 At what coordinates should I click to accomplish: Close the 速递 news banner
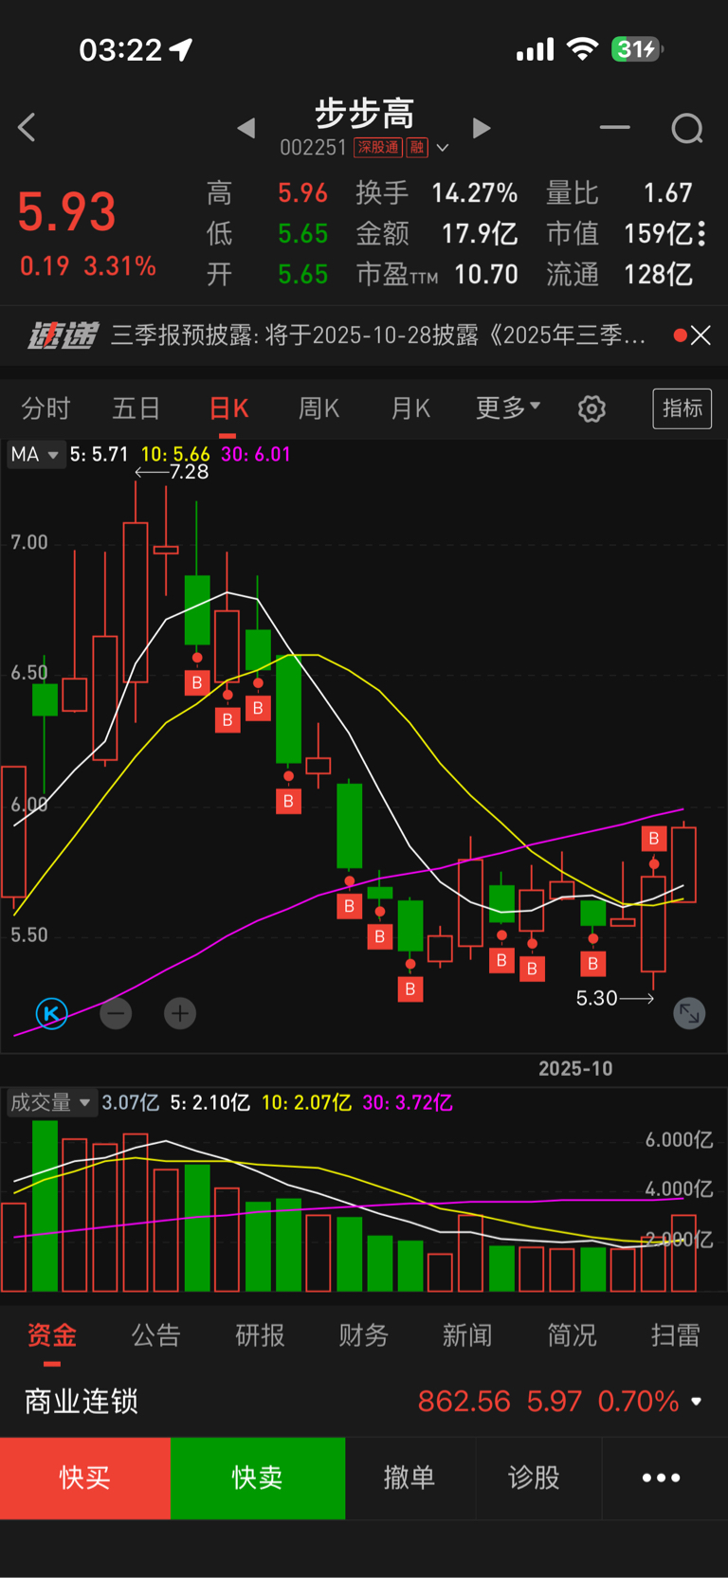(x=701, y=336)
